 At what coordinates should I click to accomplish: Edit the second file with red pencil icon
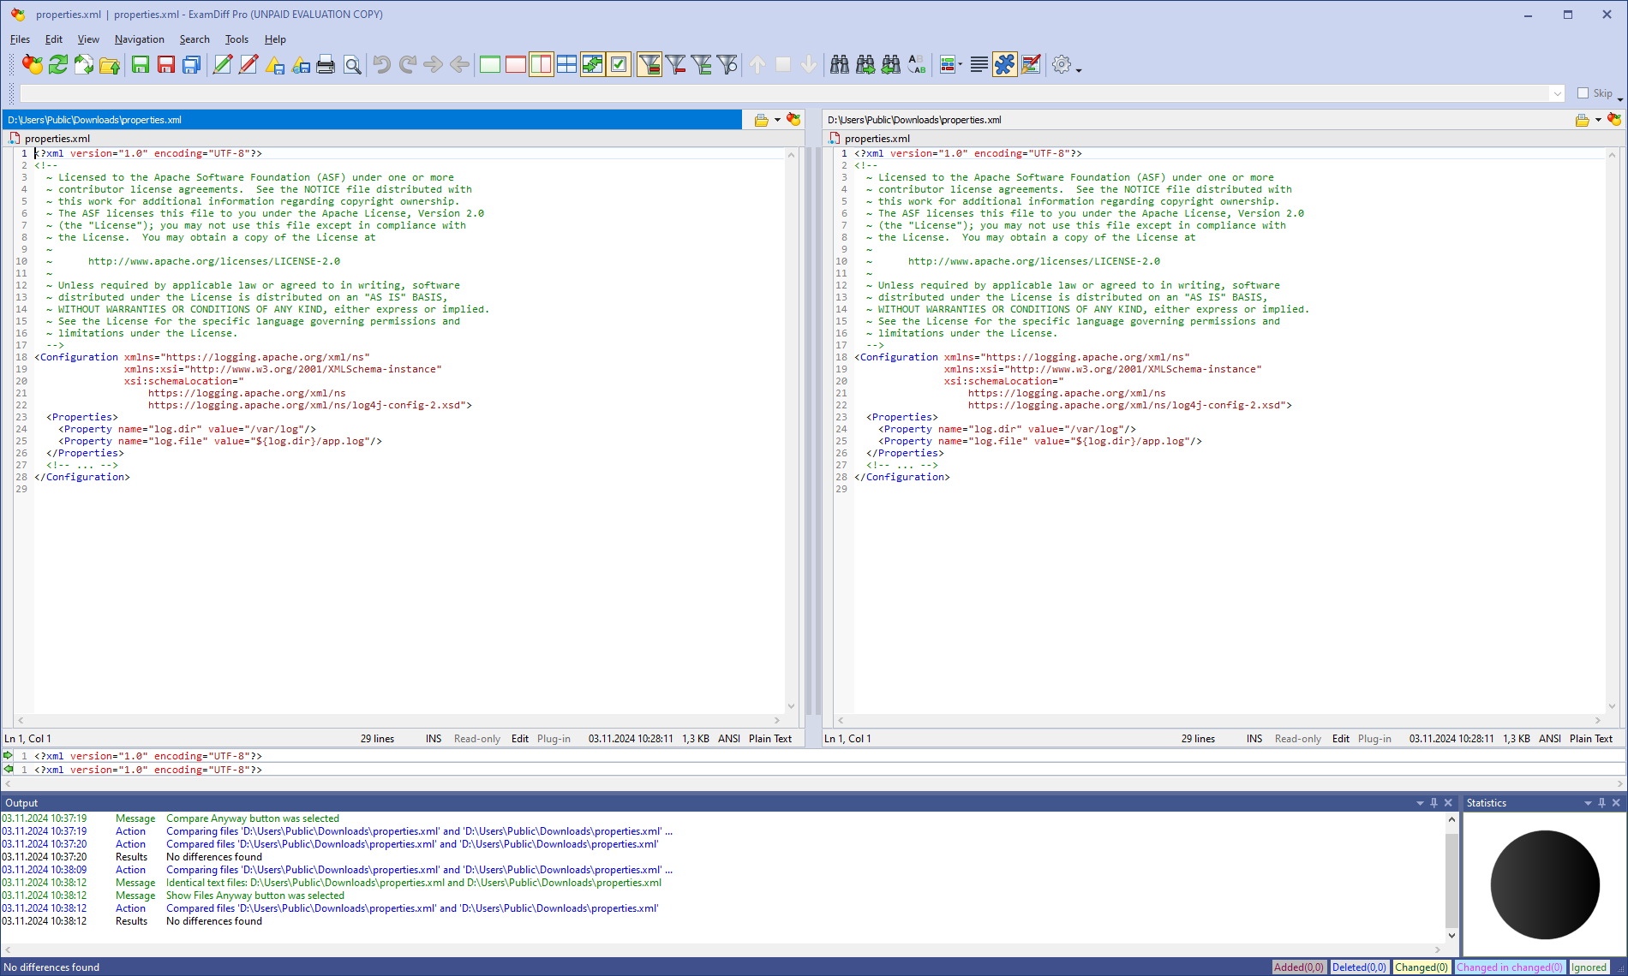click(x=248, y=64)
